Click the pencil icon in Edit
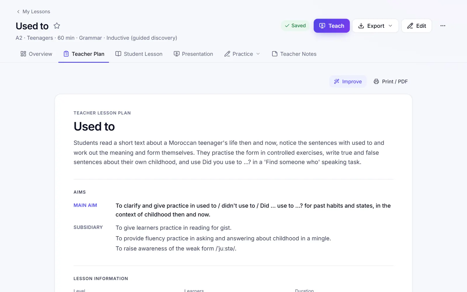Viewport: 467px width, 292px height. tap(410, 26)
